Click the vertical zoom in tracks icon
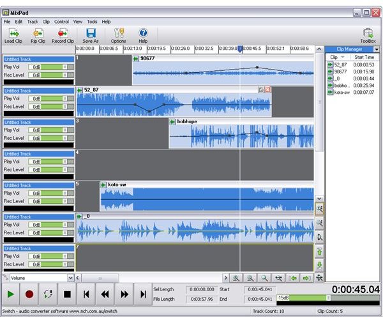The width and height of the screenshot is (383, 318). pos(320,209)
